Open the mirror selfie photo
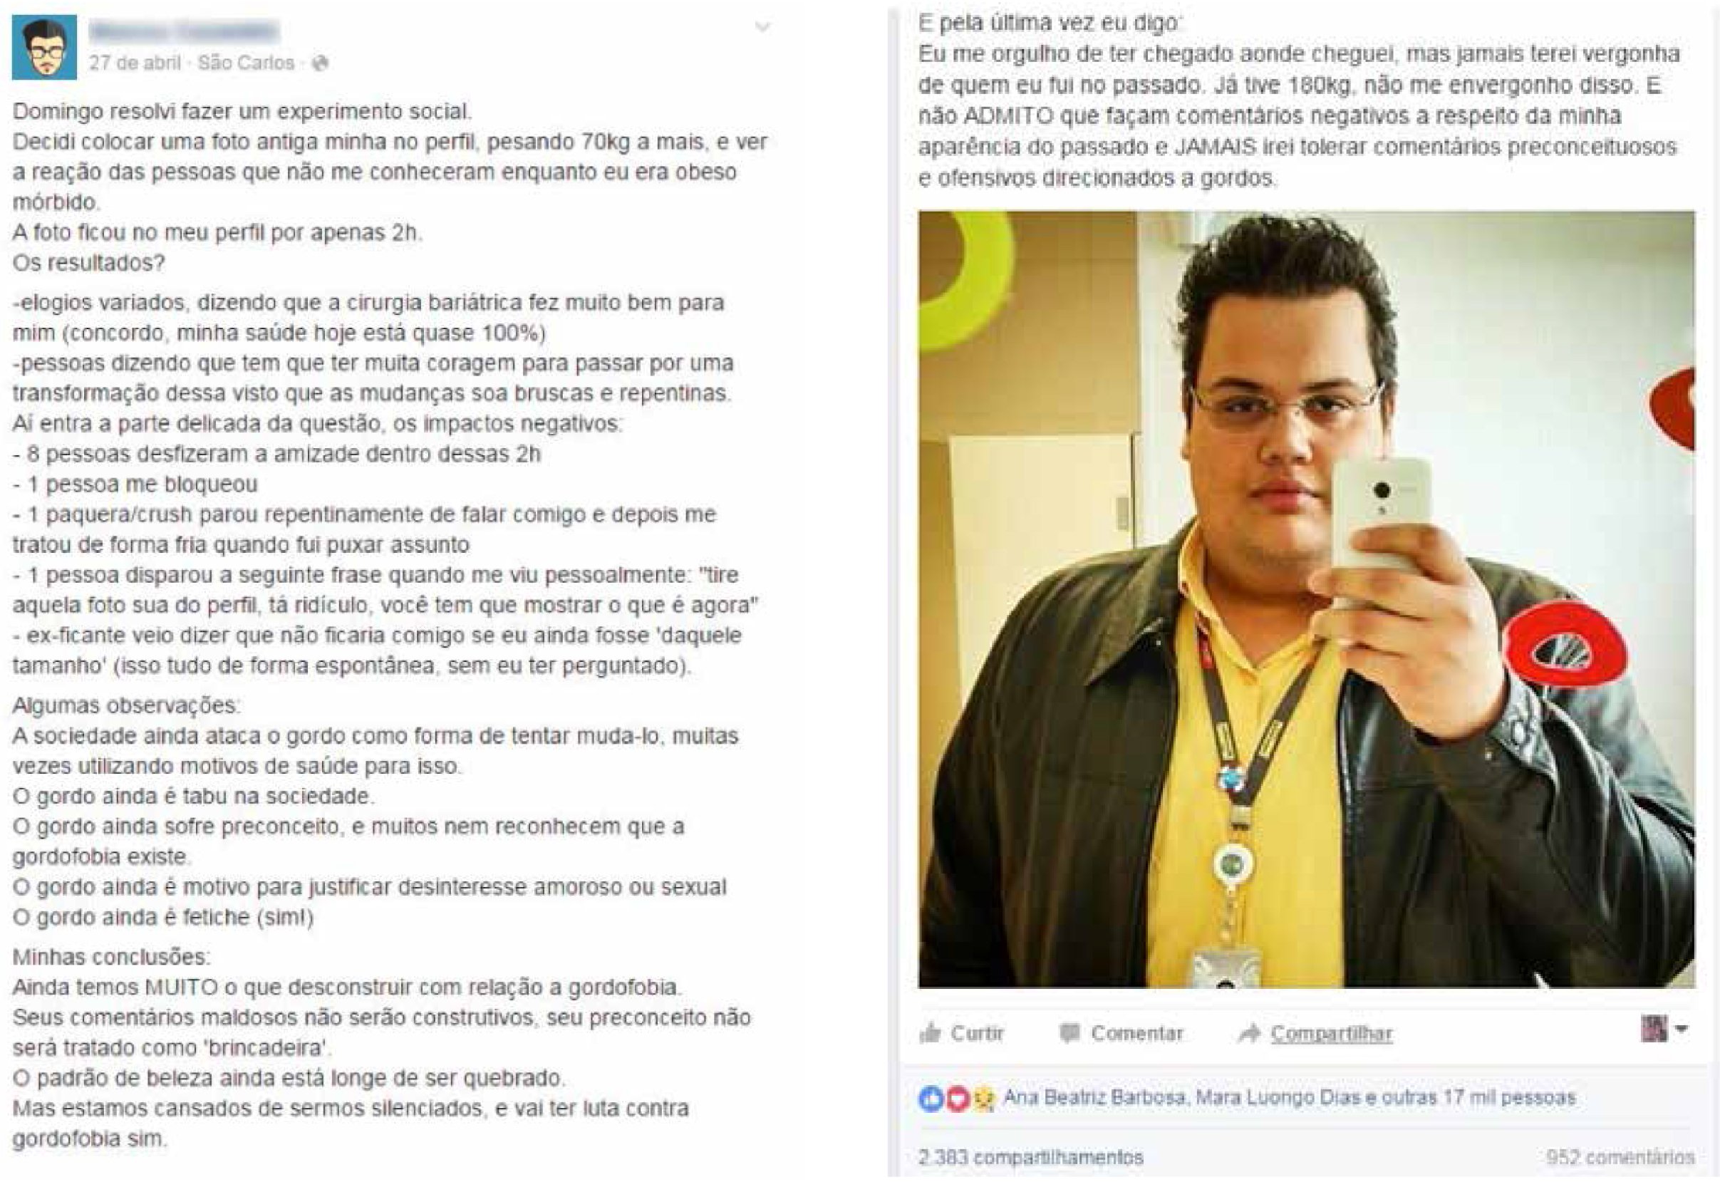Image resolution: width=1720 pixels, height=1182 pixels. 1306,599
